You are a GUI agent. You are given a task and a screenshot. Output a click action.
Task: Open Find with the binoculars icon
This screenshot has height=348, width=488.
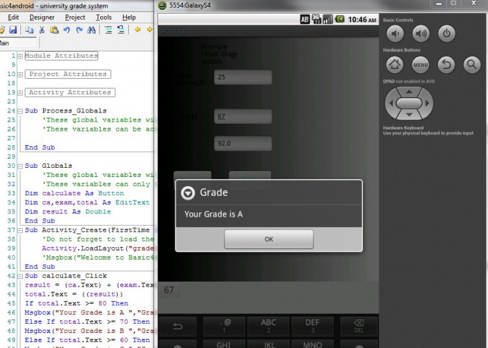pos(92,30)
